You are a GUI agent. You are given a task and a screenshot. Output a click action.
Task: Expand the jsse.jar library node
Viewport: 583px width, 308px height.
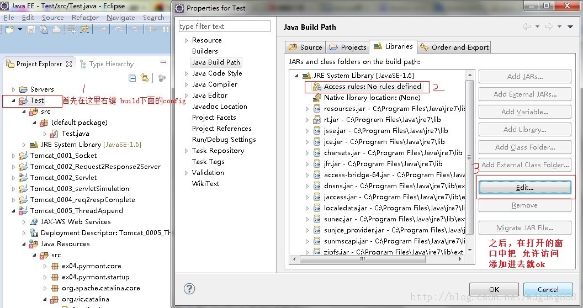click(307, 131)
